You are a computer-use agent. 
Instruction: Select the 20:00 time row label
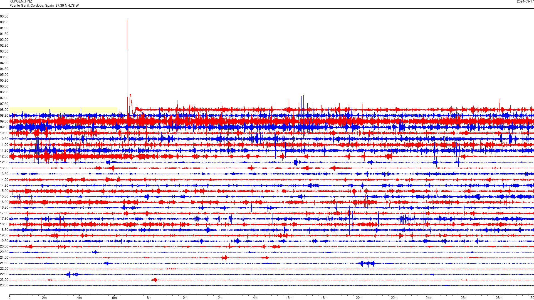tap(4, 246)
